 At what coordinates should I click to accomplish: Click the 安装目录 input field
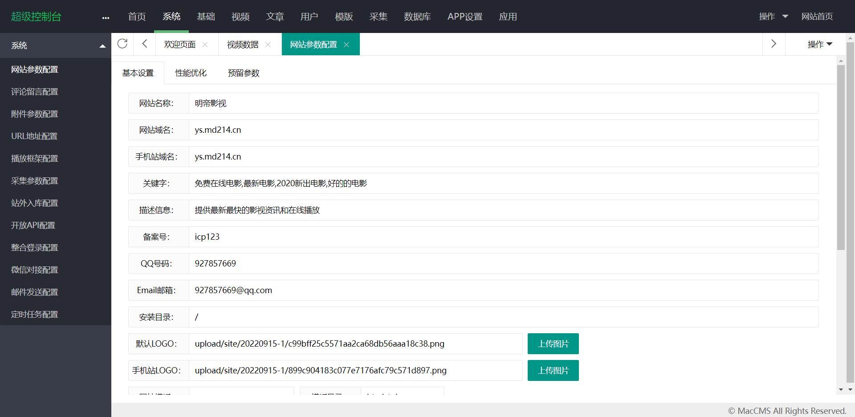click(x=504, y=317)
